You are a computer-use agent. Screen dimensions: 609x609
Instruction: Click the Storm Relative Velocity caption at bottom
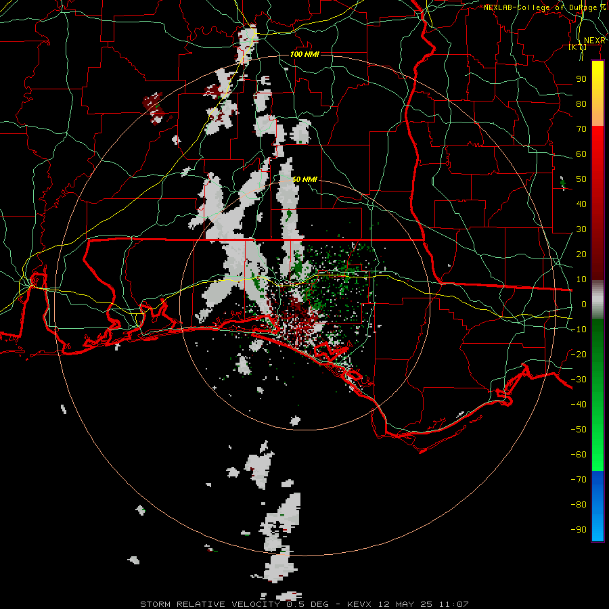(x=304, y=604)
